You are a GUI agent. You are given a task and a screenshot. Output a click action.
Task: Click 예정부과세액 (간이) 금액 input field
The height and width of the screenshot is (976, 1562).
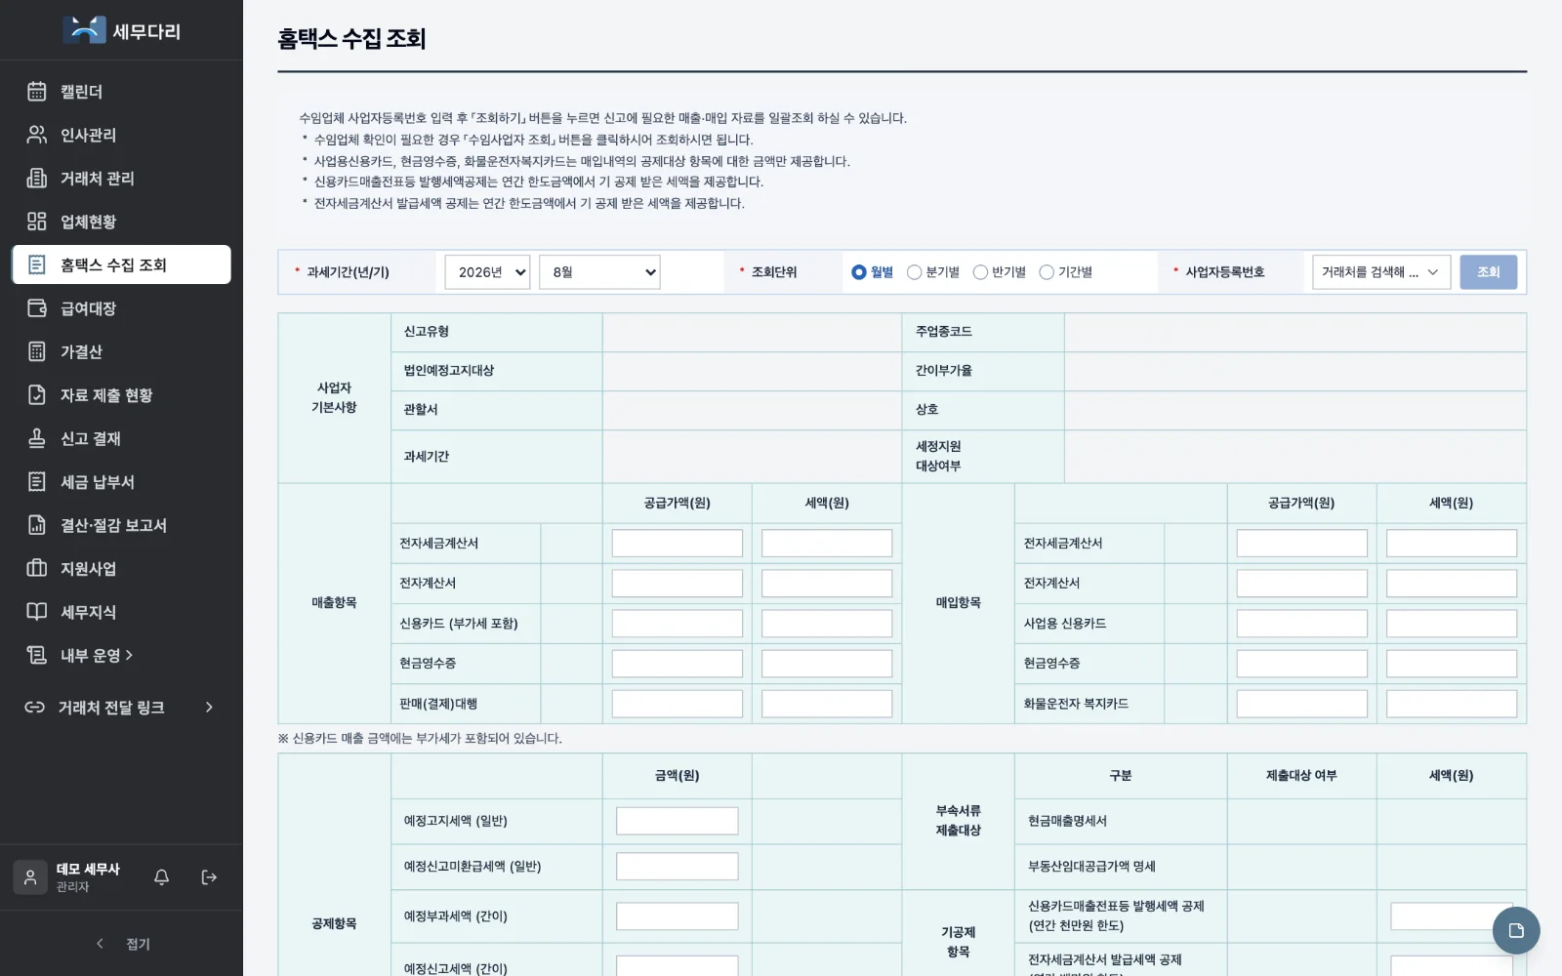coord(678,916)
